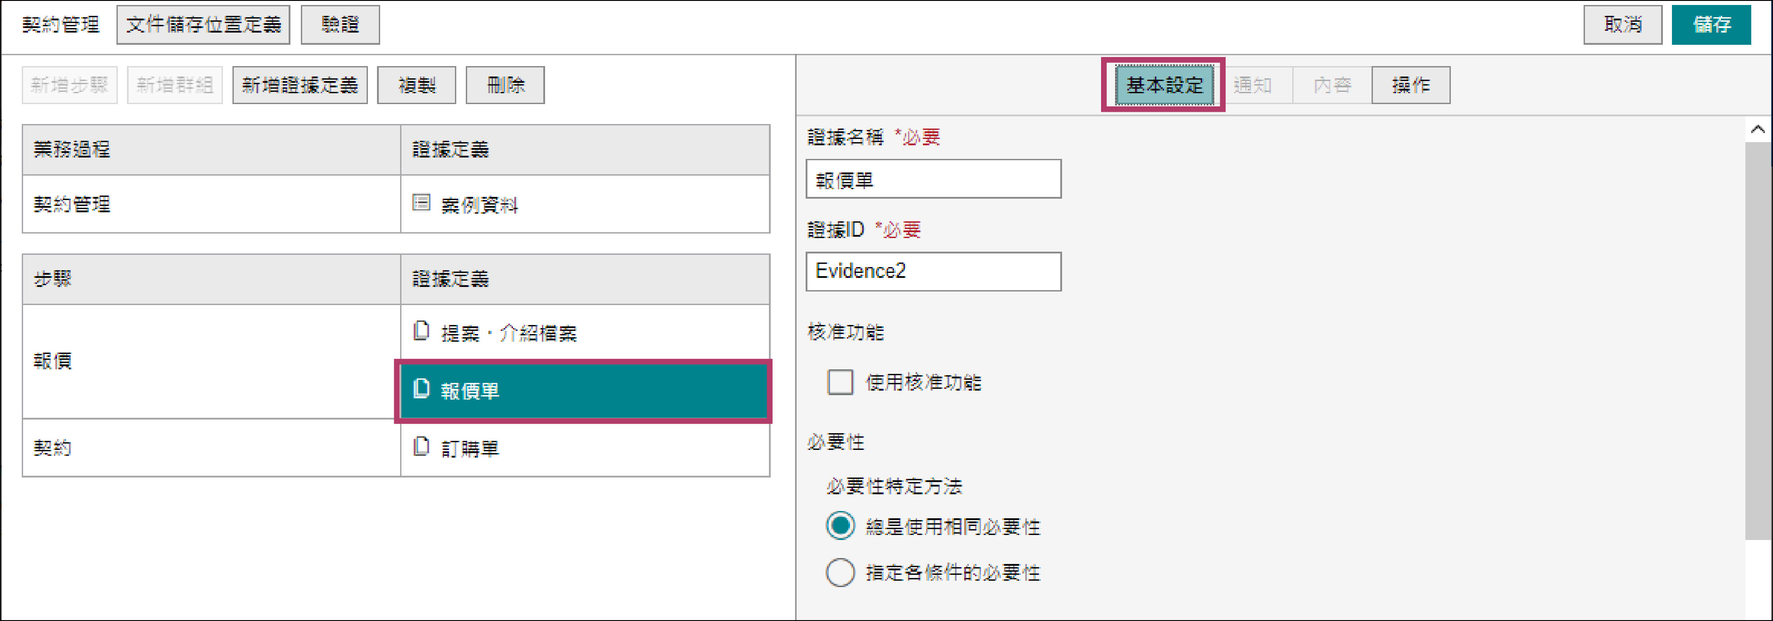1773x621 pixels.
Task: Click the 提案・介紹檔案 document icon
Action: point(421,331)
